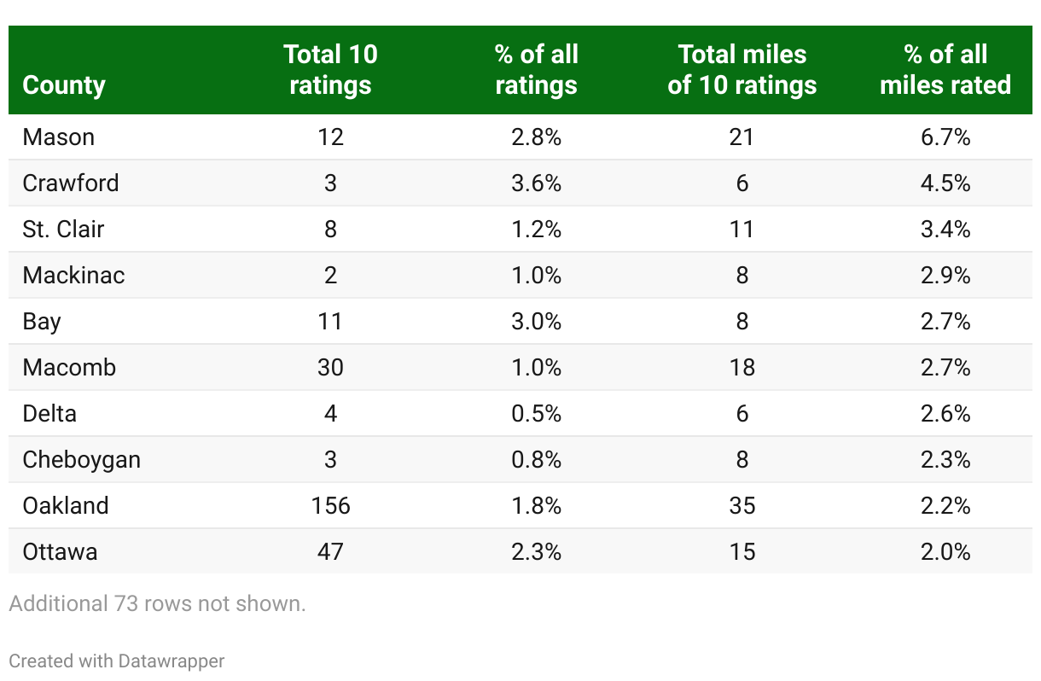Click the Additional 73 rows not shown text
Image resolution: width=1041 pixels, height=681 pixels.
pyautogui.click(x=157, y=603)
